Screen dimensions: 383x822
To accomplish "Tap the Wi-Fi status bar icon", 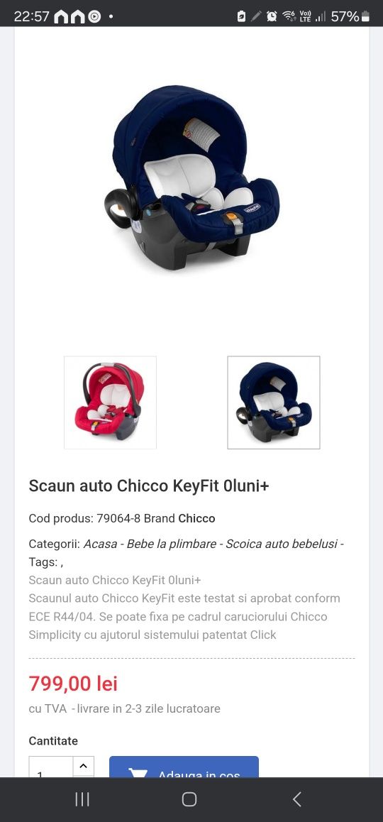I will (x=289, y=16).
